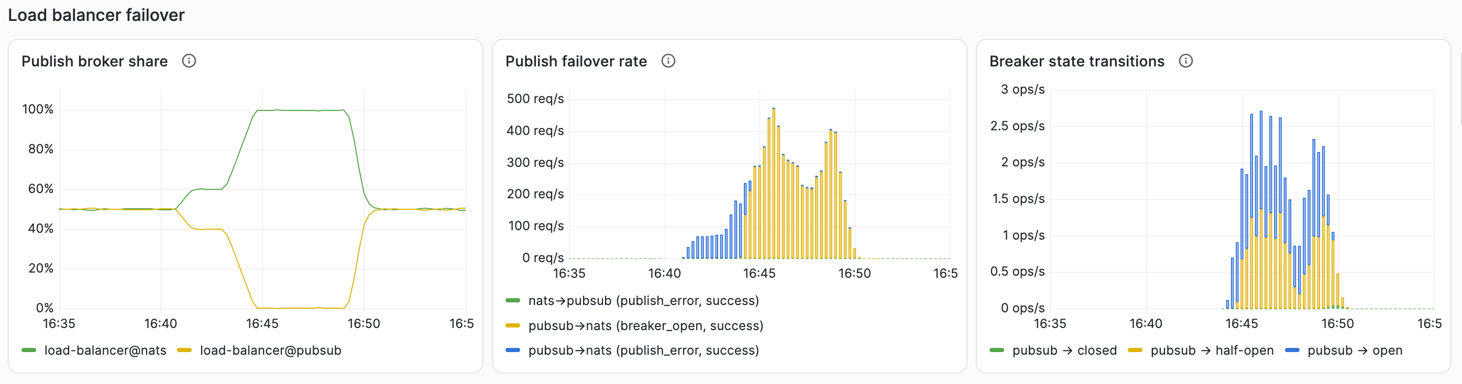This screenshot has width=1462, height=384.
Task: Click yellow swatch for load-balancer@pubsub
Action: tap(184, 351)
